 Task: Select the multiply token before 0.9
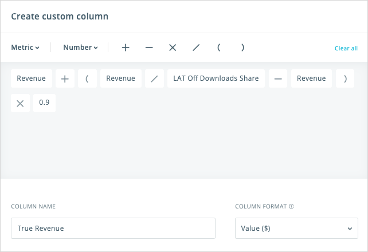(x=20, y=103)
